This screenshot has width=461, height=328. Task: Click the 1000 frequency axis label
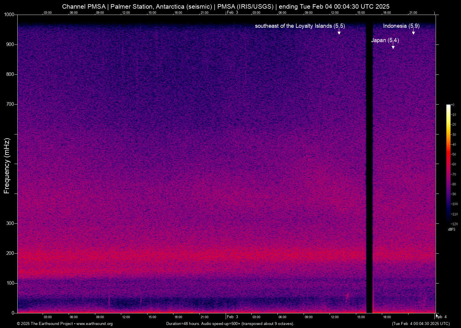tap(9, 15)
